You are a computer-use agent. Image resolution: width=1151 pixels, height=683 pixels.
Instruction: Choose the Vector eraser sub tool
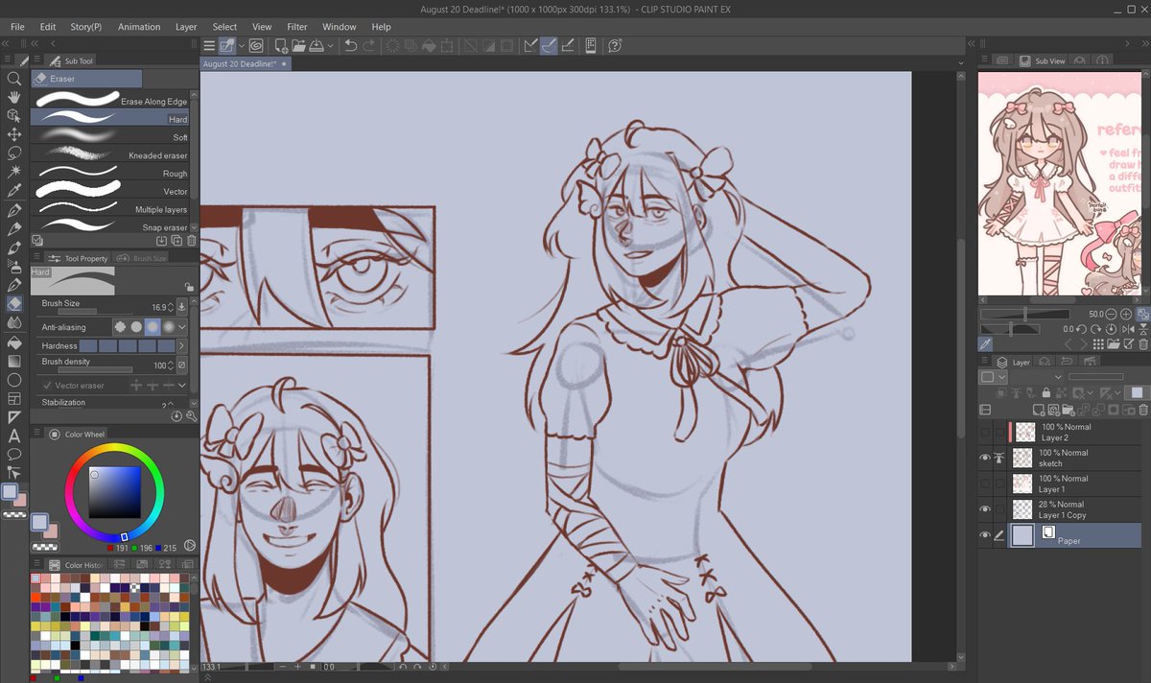coord(110,192)
